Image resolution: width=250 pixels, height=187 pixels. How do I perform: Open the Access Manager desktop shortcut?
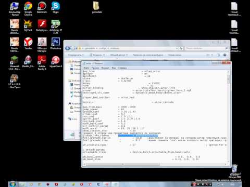42,45
